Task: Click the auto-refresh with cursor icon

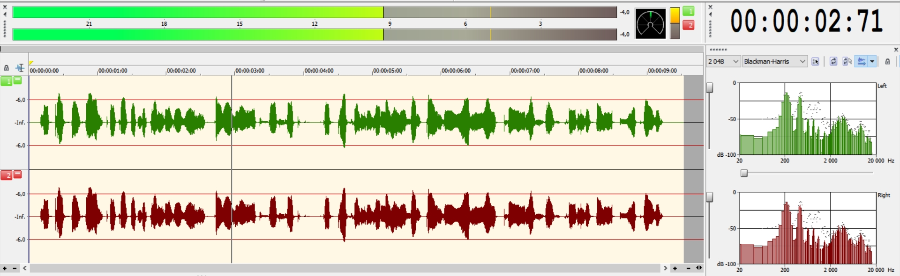Action: pyautogui.click(x=847, y=62)
